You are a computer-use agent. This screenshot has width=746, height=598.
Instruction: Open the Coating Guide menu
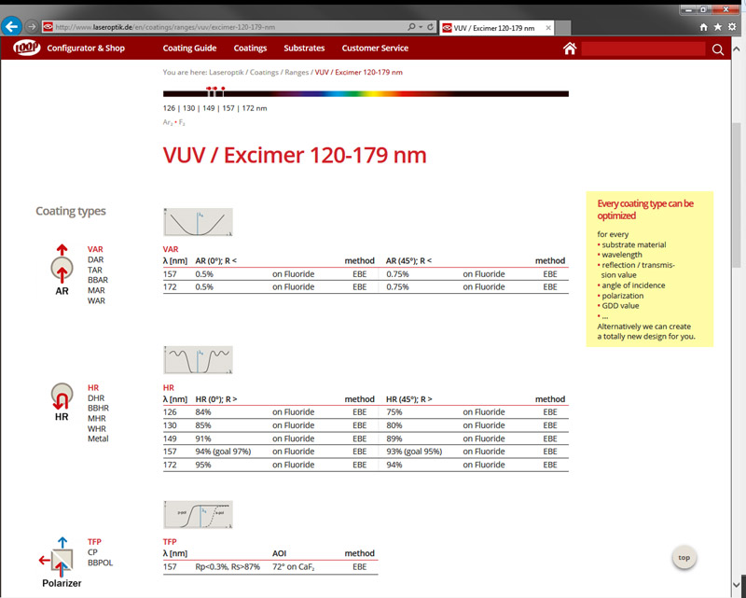click(x=189, y=49)
